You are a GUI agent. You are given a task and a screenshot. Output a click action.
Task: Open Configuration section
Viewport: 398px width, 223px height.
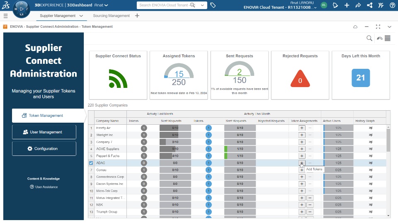point(44,149)
